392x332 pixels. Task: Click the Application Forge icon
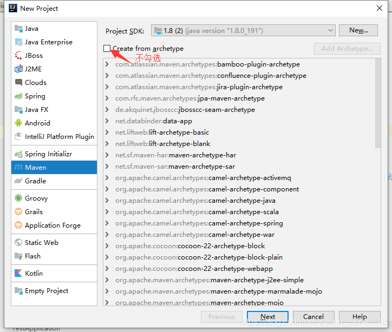coord(18,225)
